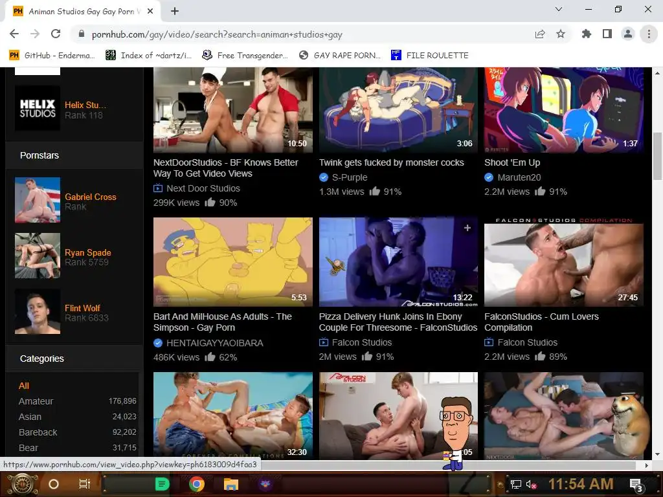Select the Asian category

(30, 417)
